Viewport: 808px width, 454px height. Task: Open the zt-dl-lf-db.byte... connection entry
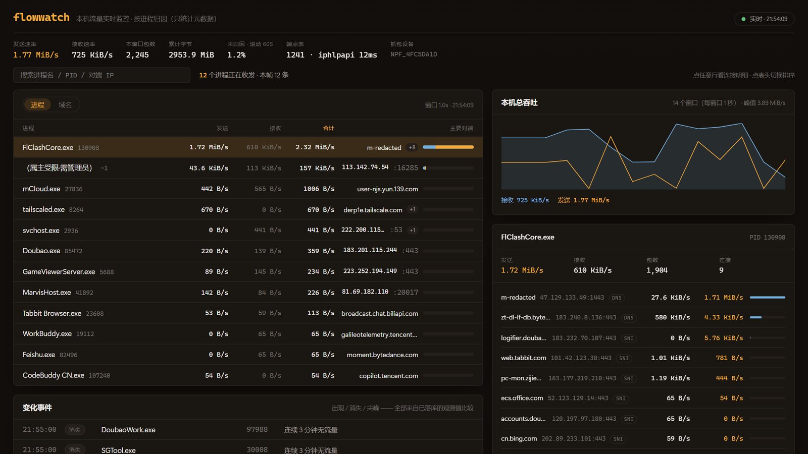643,317
